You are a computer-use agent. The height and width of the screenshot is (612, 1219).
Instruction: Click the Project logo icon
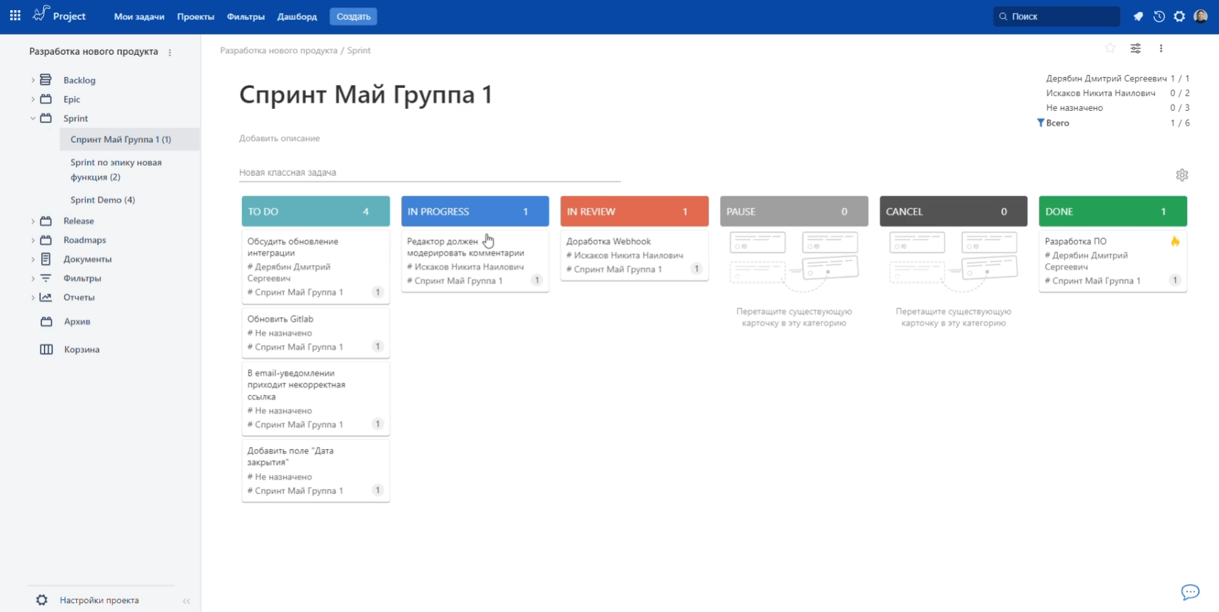(x=41, y=14)
